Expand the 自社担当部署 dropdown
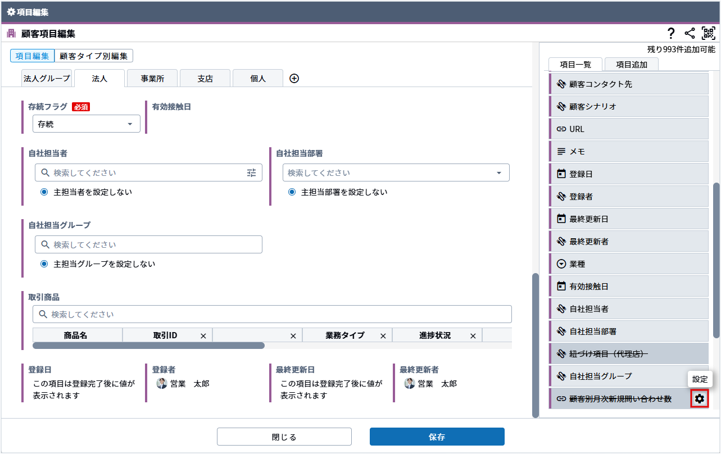 click(498, 173)
